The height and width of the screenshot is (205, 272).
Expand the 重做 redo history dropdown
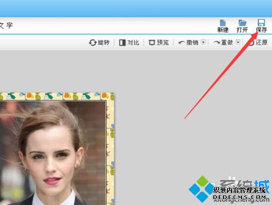coord(238,42)
